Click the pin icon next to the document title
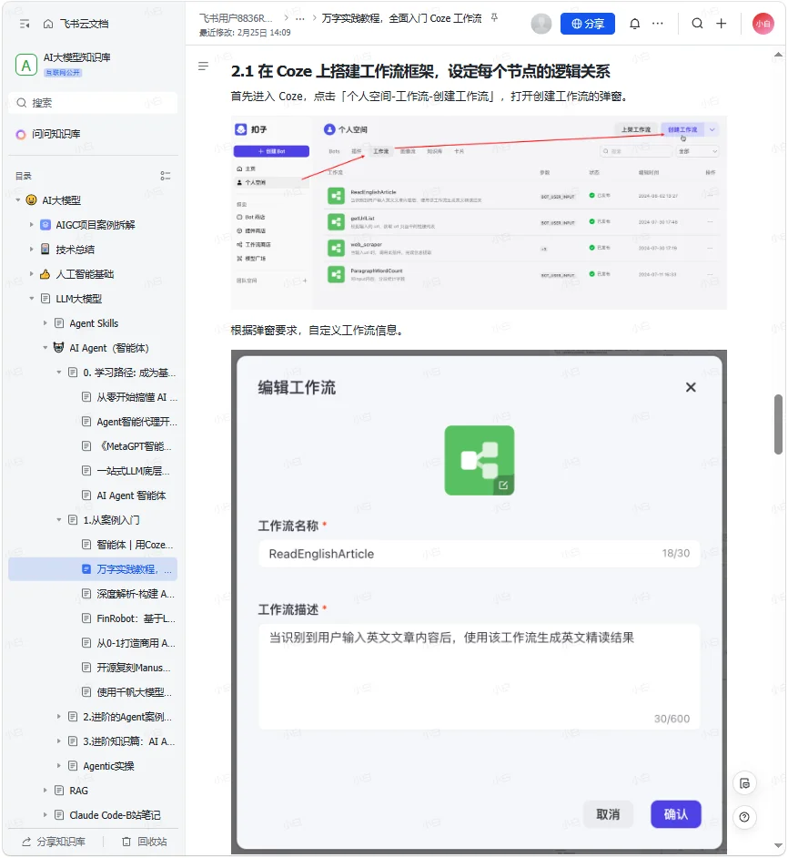This screenshot has height=858, width=788. (494, 18)
